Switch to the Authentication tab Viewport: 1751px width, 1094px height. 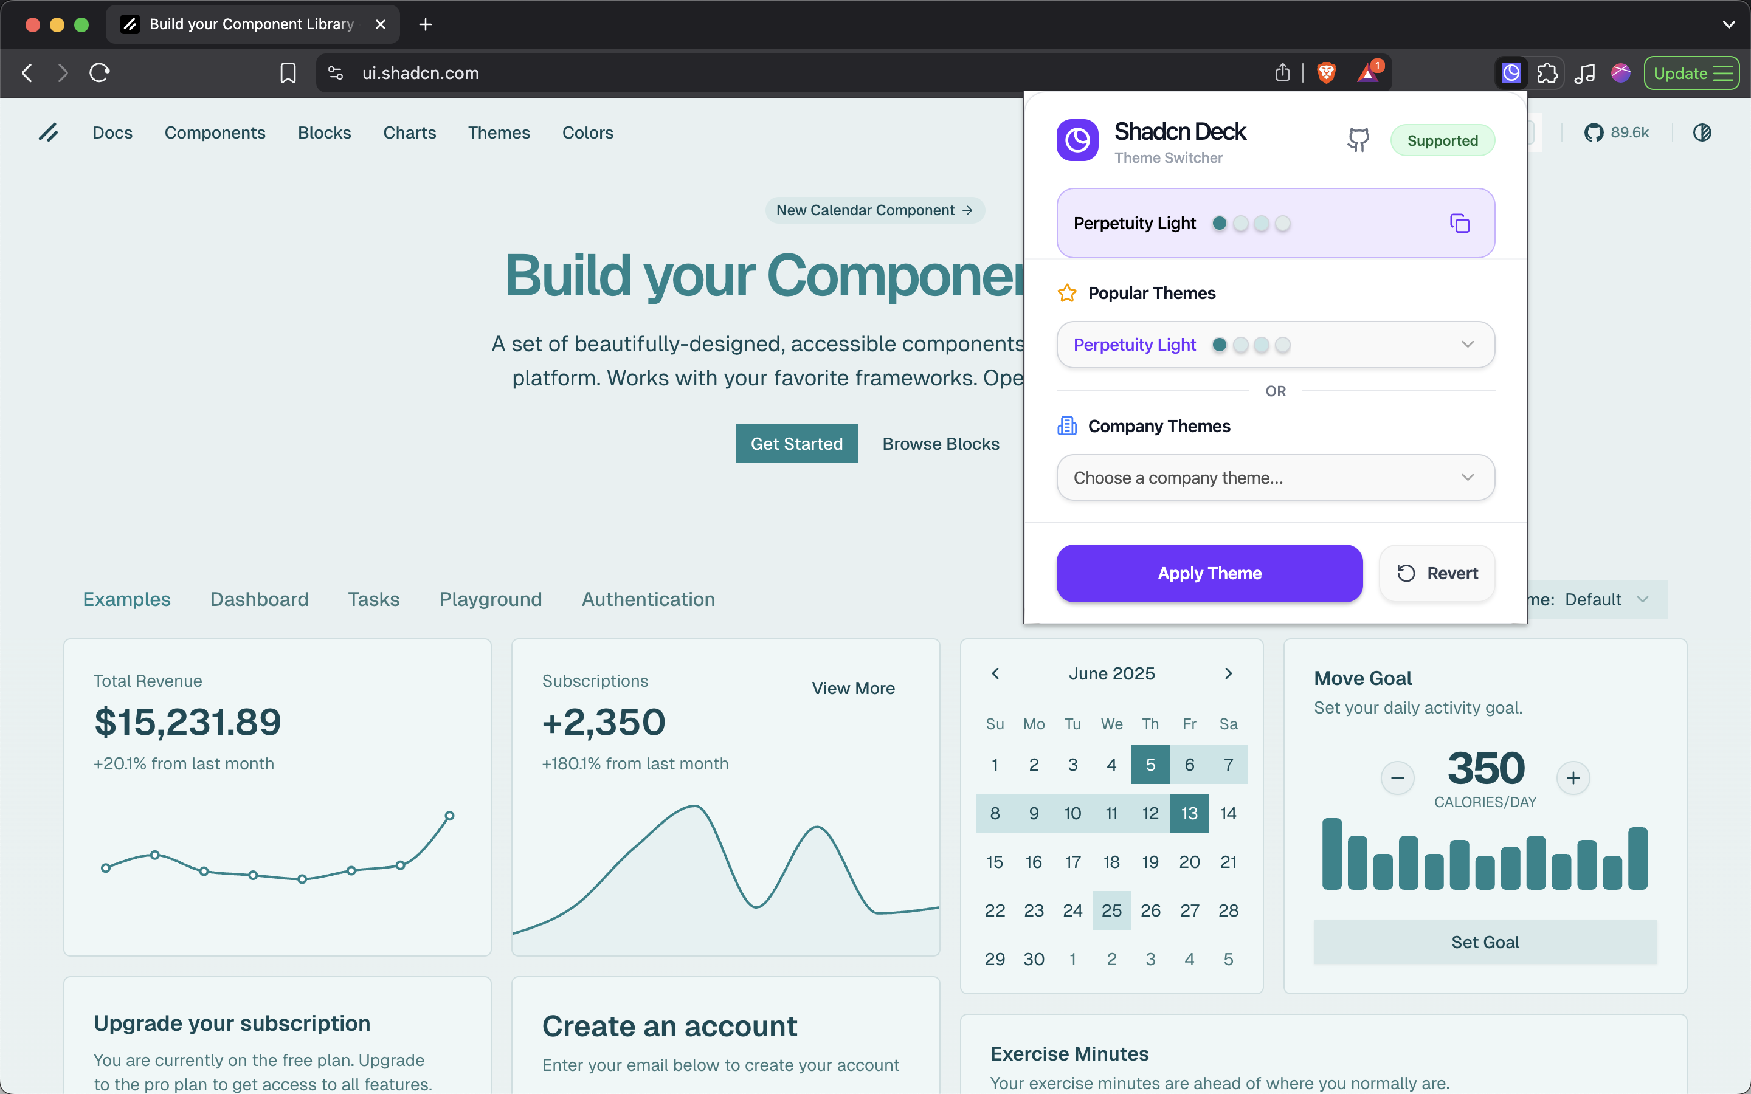pyautogui.click(x=648, y=599)
